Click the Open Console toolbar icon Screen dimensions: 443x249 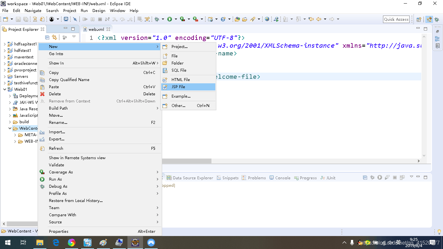click(x=66, y=19)
